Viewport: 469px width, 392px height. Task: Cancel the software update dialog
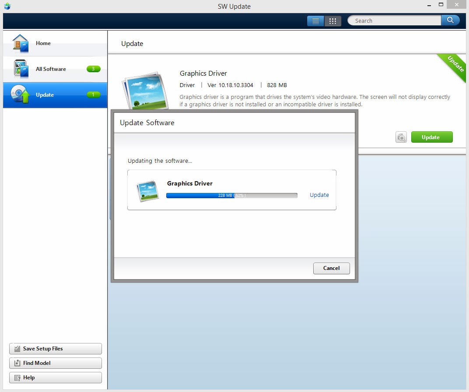[332, 268]
